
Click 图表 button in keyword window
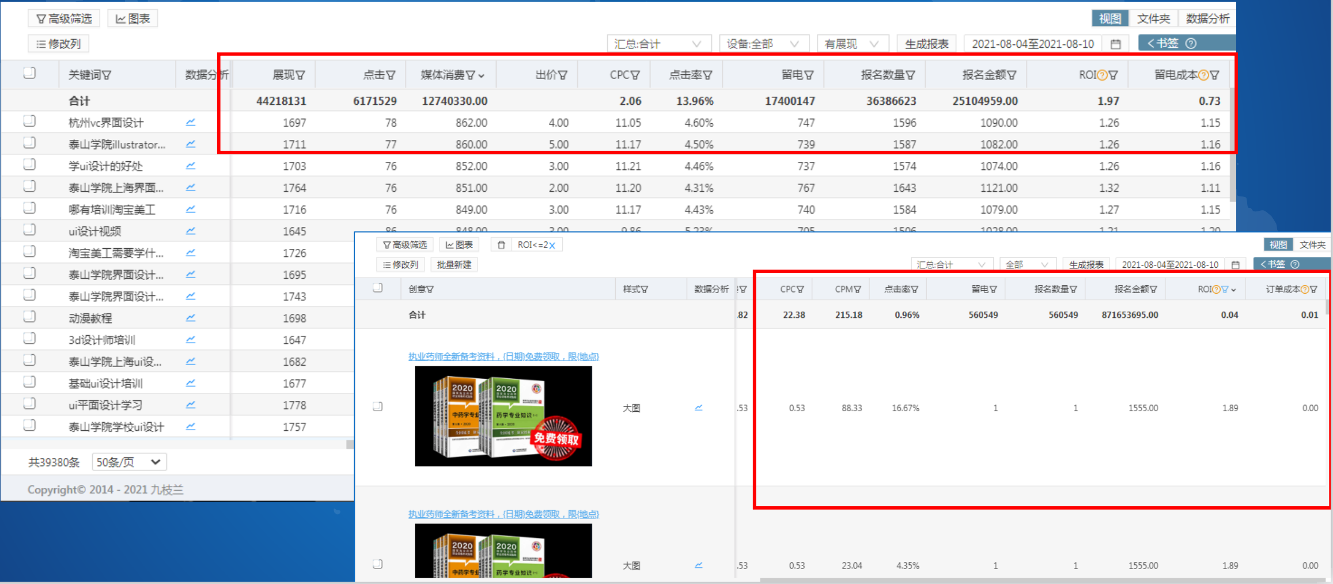tap(132, 18)
